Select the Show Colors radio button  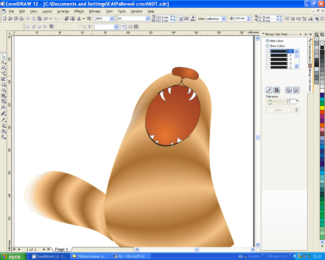(267, 46)
